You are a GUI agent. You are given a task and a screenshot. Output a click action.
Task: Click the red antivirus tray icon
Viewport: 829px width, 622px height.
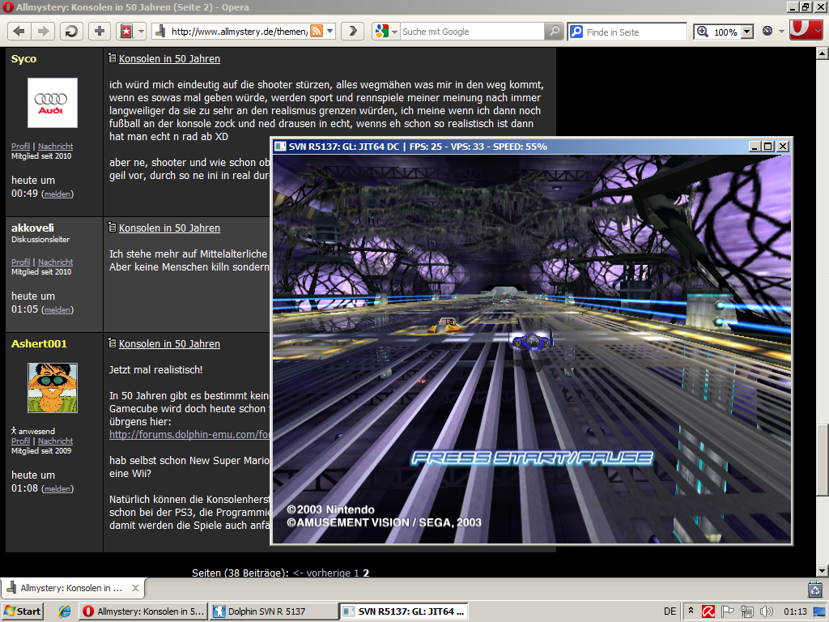[708, 611]
